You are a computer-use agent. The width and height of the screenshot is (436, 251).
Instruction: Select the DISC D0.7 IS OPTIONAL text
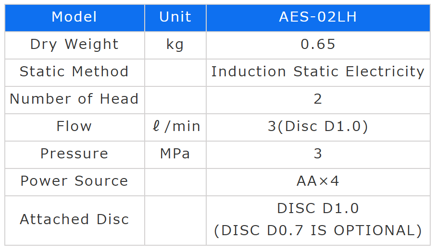pos(318,231)
